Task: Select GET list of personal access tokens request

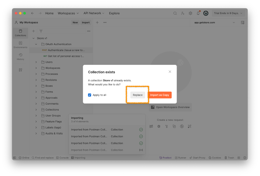Action: click(61, 56)
